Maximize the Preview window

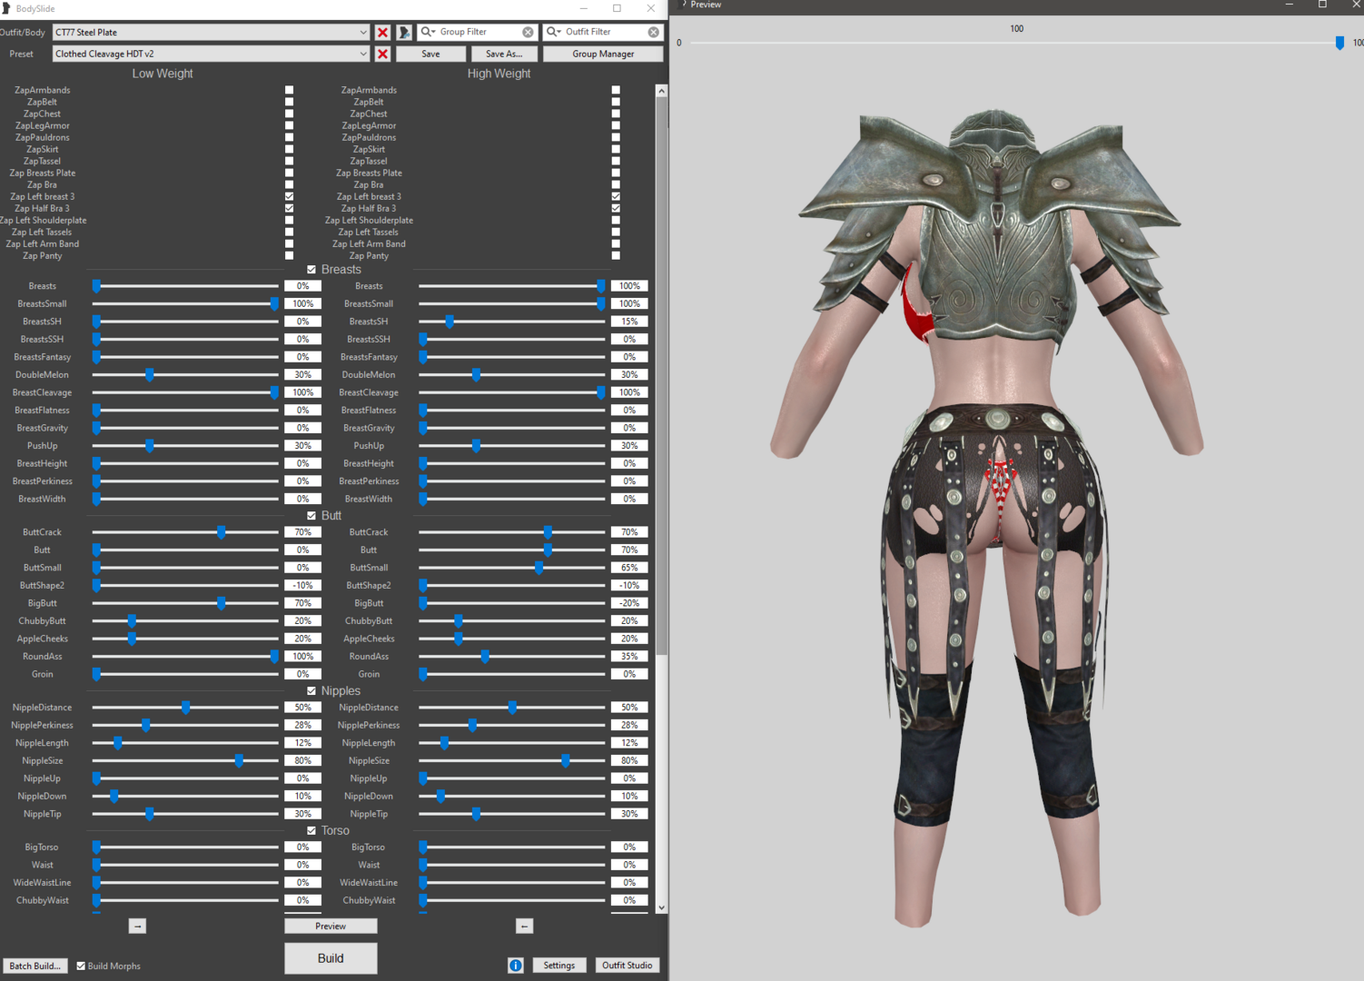pos(1322,5)
